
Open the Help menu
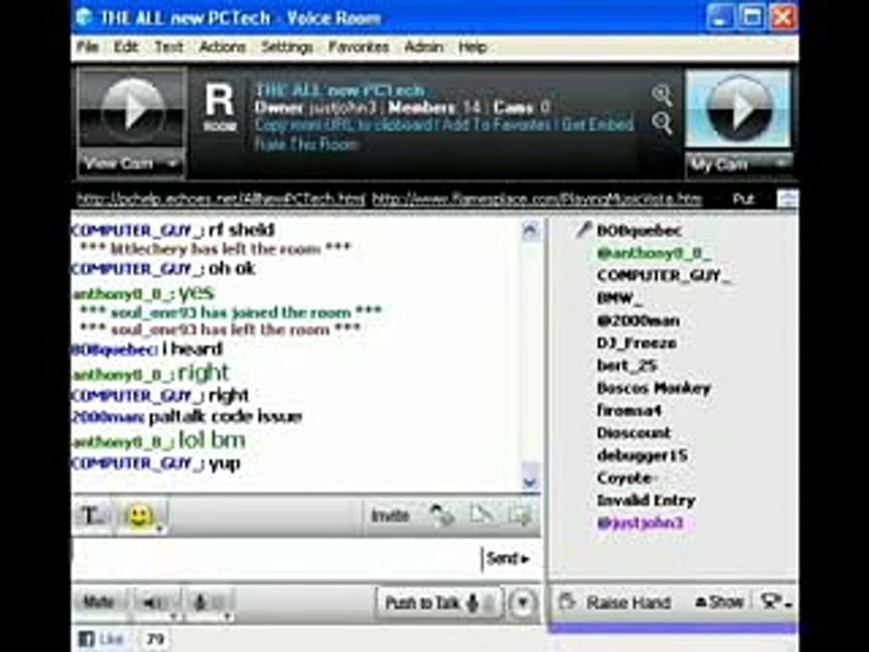point(473,47)
